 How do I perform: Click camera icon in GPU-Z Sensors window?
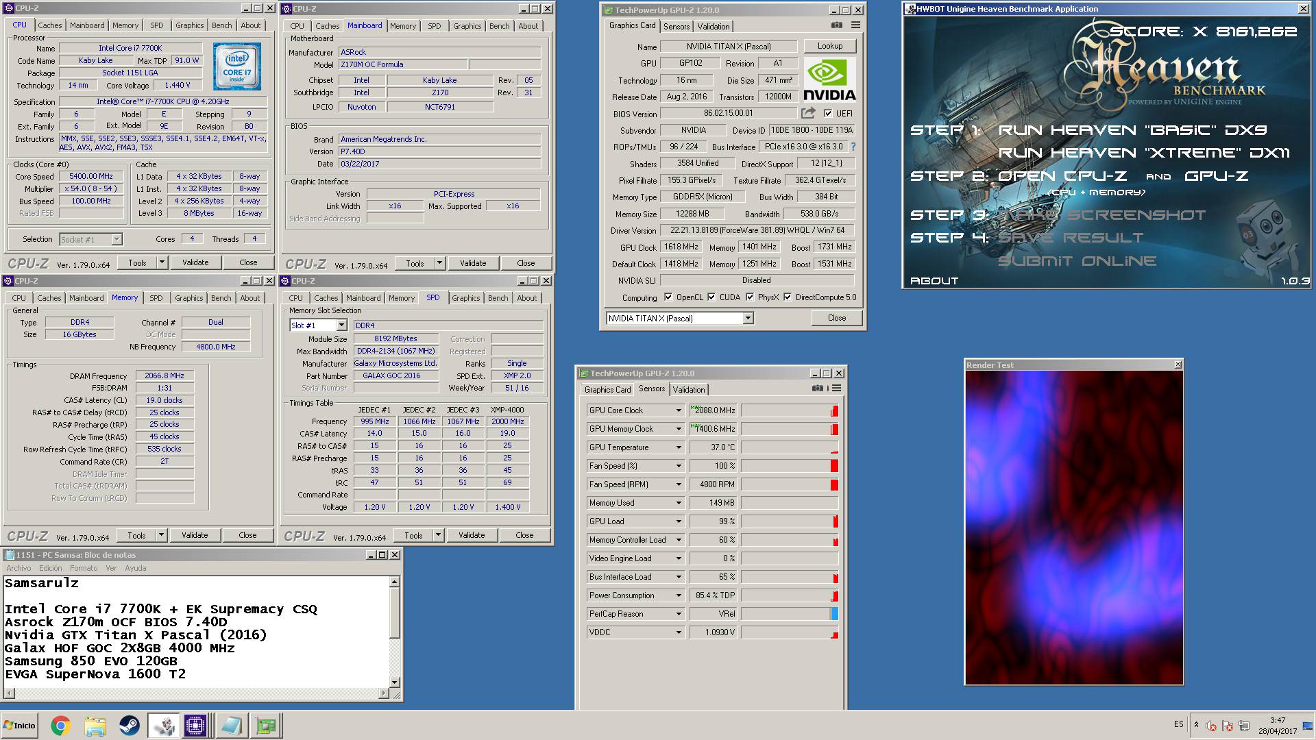(x=818, y=388)
